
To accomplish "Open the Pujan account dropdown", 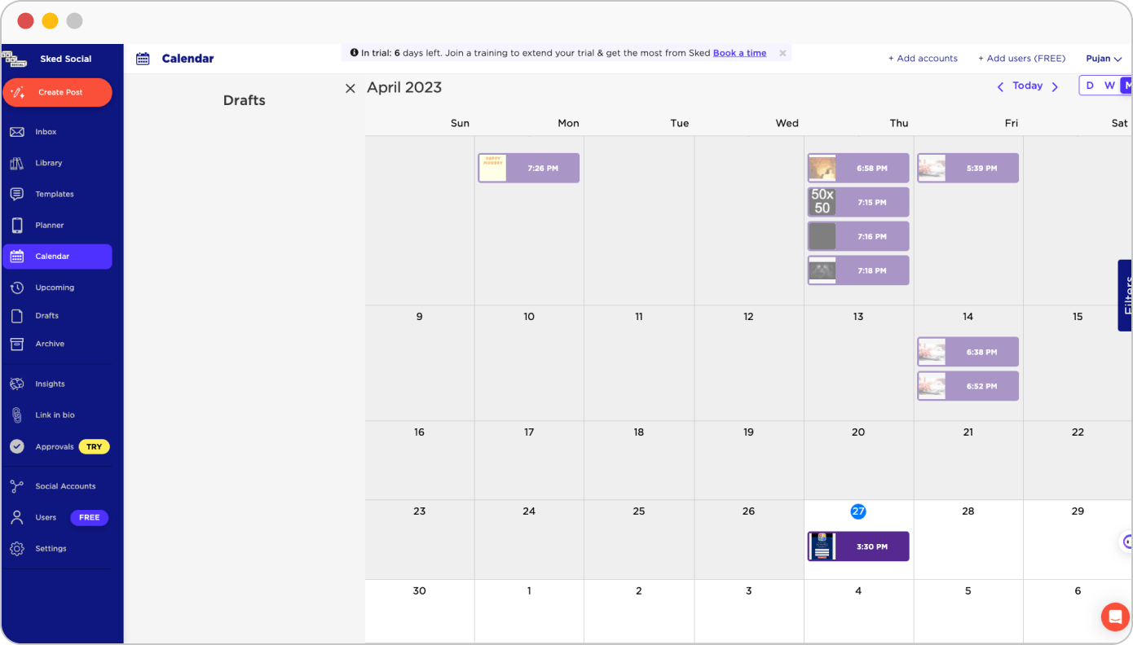I will click(x=1104, y=58).
